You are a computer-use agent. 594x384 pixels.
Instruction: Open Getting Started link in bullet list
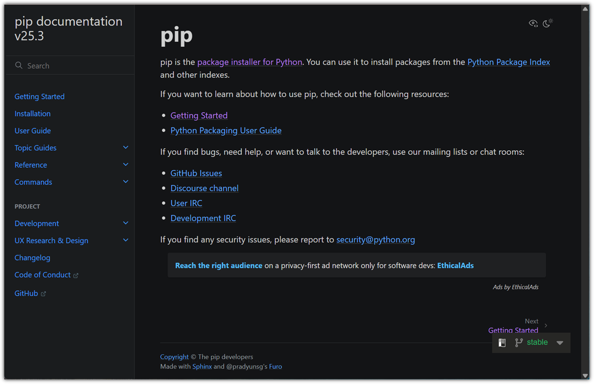pos(199,115)
